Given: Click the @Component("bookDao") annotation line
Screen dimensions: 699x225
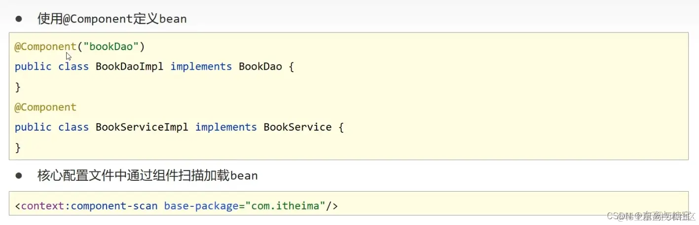Looking at the screenshot, I should [x=79, y=47].
